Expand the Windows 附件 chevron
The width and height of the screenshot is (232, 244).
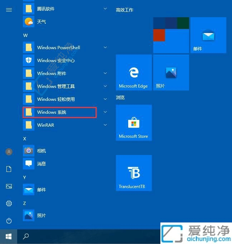click(105, 73)
